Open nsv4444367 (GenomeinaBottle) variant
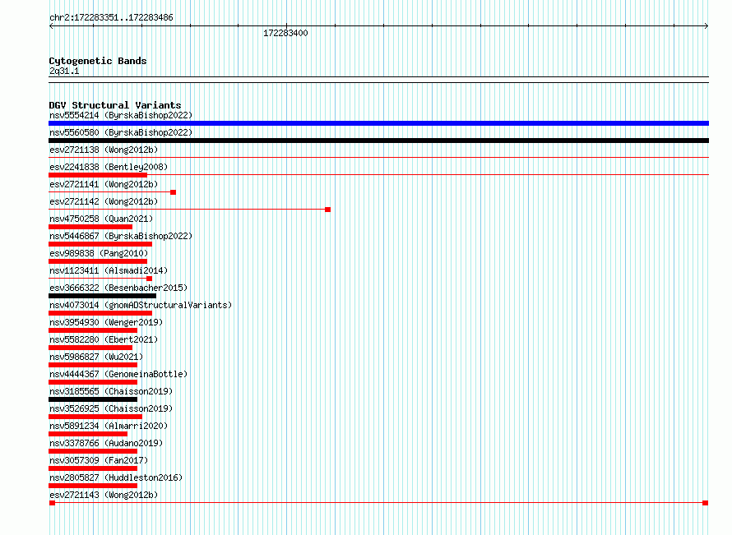Viewport: 732px width, 535px height. (118, 374)
